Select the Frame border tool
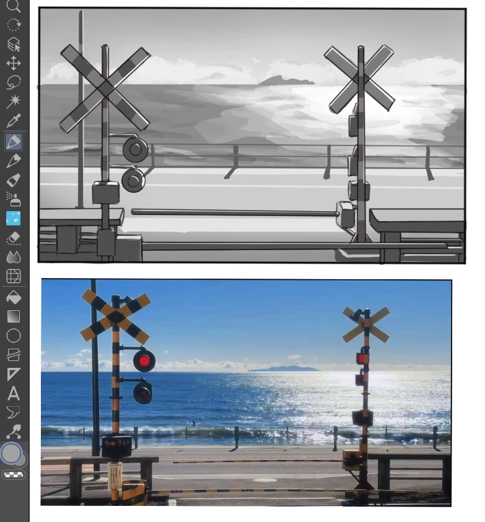Image resolution: width=485 pixels, height=522 pixels. (14, 355)
